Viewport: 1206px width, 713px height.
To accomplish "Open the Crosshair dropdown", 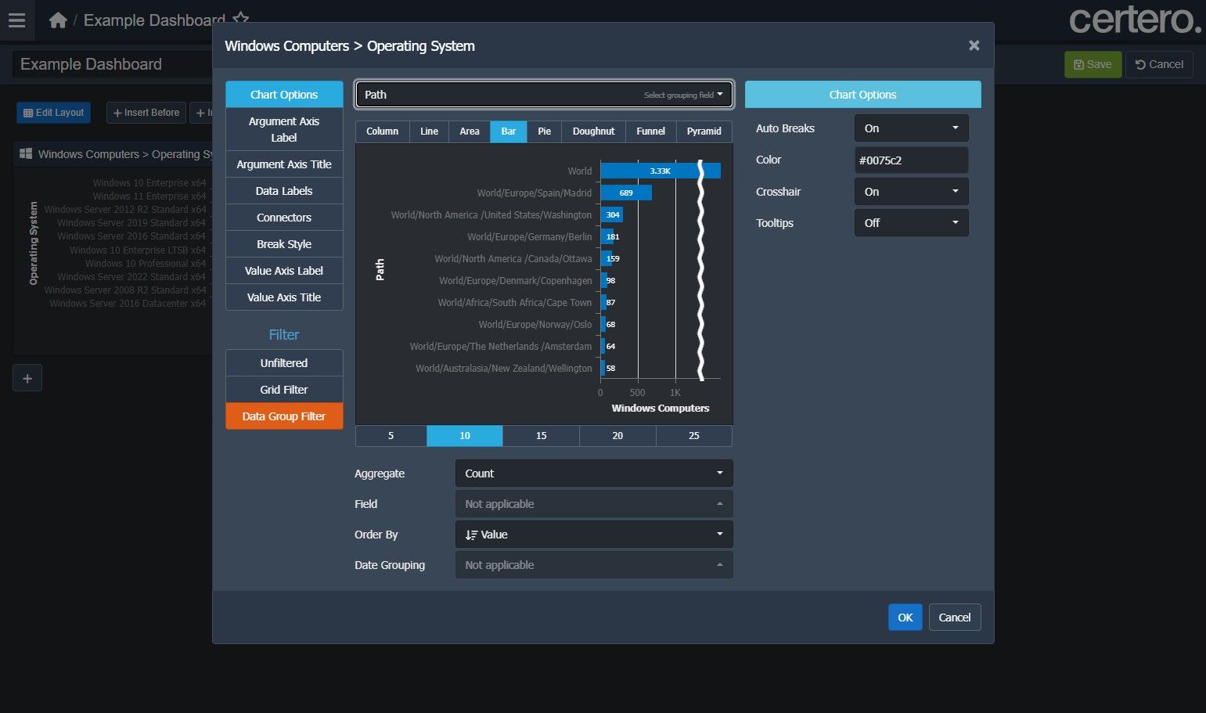I will 911,192.
